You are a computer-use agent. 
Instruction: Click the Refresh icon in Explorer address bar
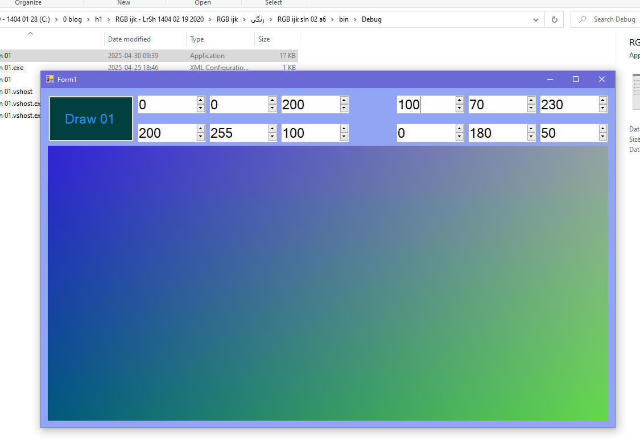pyautogui.click(x=554, y=19)
